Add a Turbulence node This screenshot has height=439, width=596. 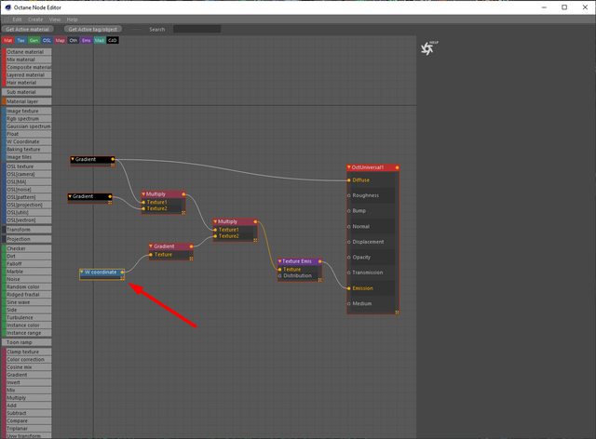point(27,317)
